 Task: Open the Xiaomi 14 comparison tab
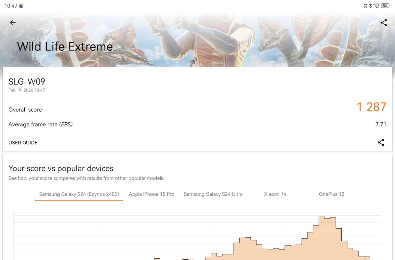(275, 194)
